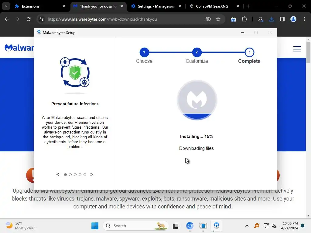Click Prevent future infections heading
This screenshot has height=233, width=311.
pyautogui.click(x=75, y=104)
